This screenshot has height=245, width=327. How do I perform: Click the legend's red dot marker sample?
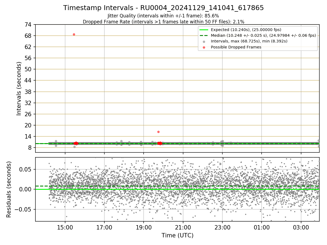point(204,47)
